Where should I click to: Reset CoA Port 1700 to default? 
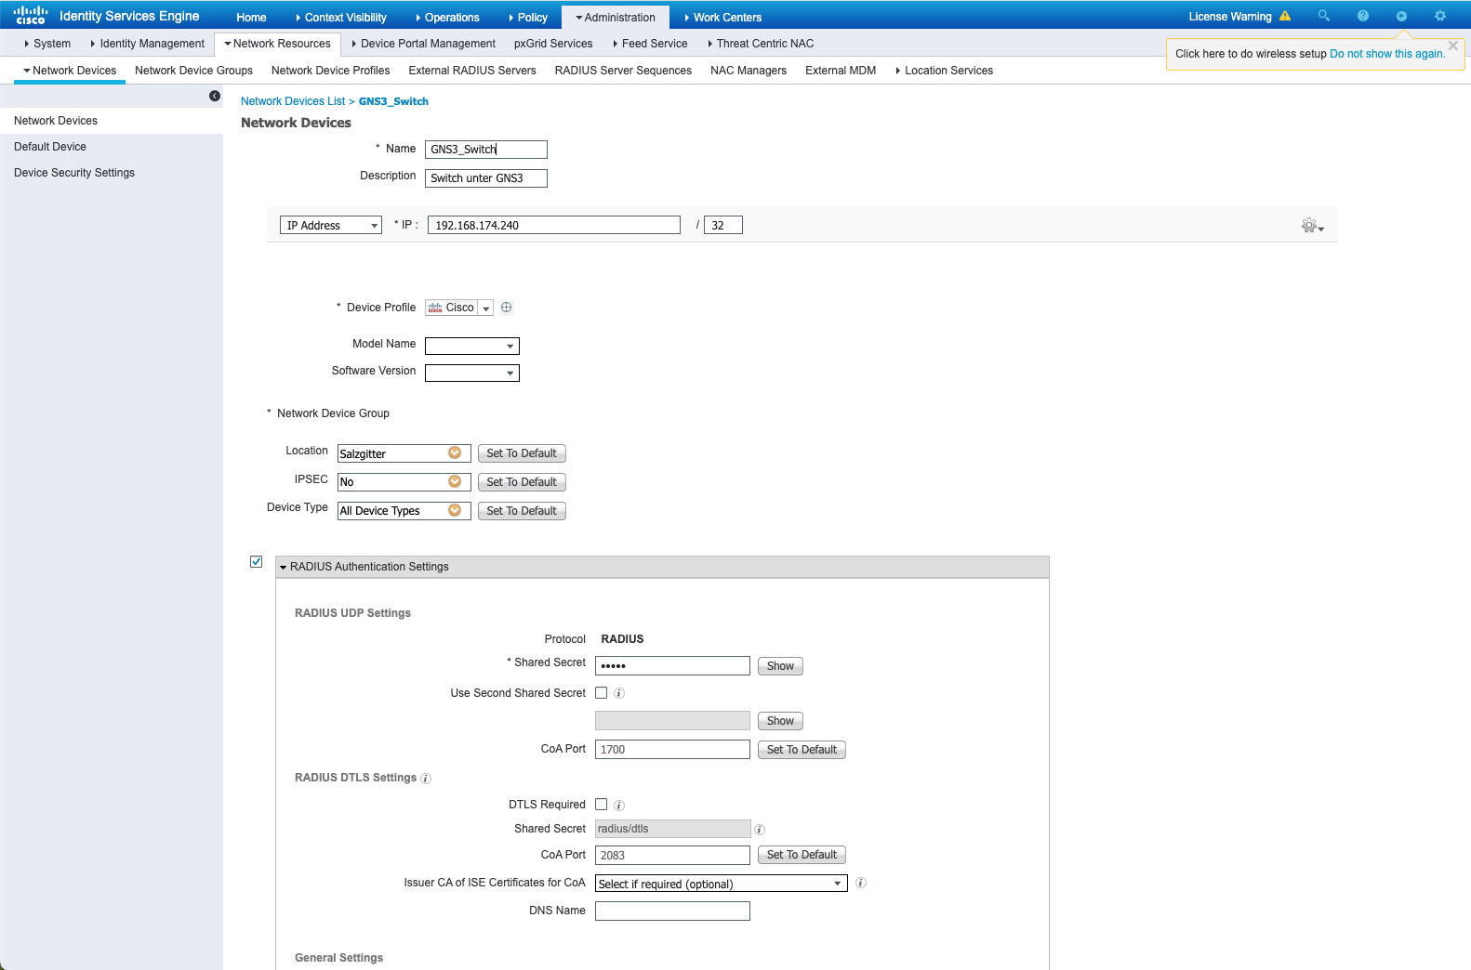[x=802, y=750]
